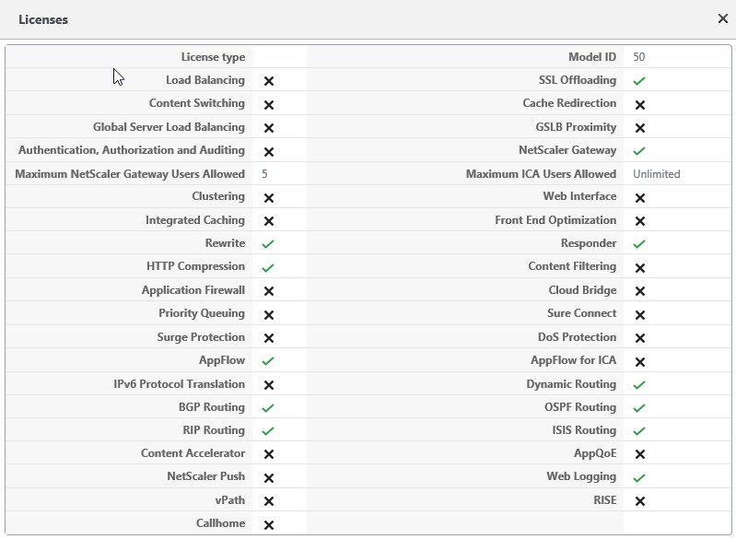
Task: Click the Web Logging checkmark icon
Action: coord(639,477)
